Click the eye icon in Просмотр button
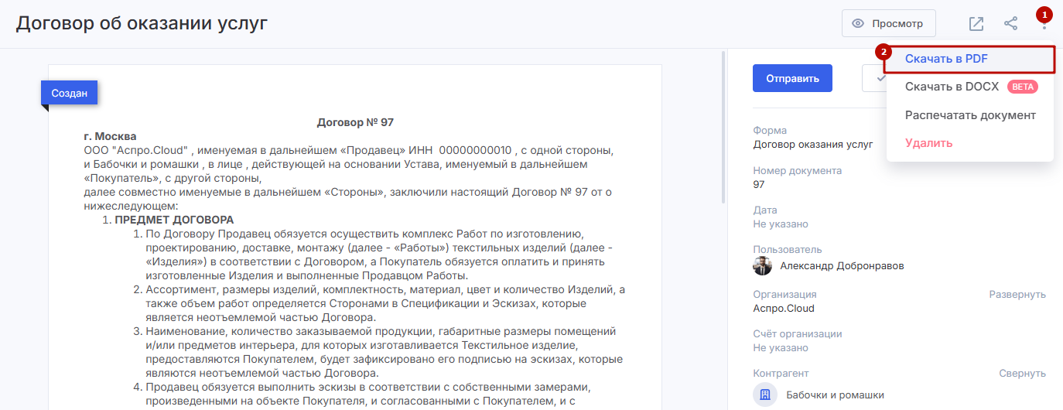1063x410 pixels. pos(857,23)
